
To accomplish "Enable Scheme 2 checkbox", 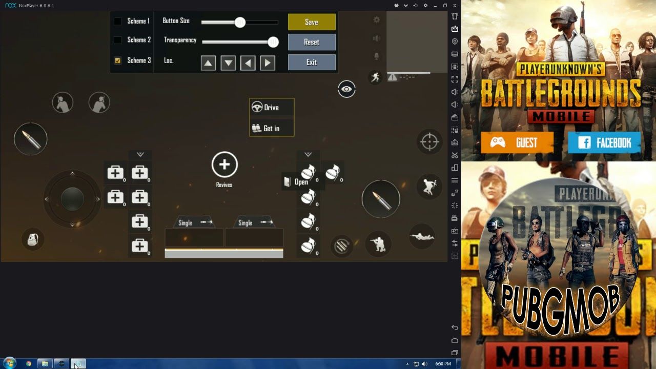I will 117,40.
